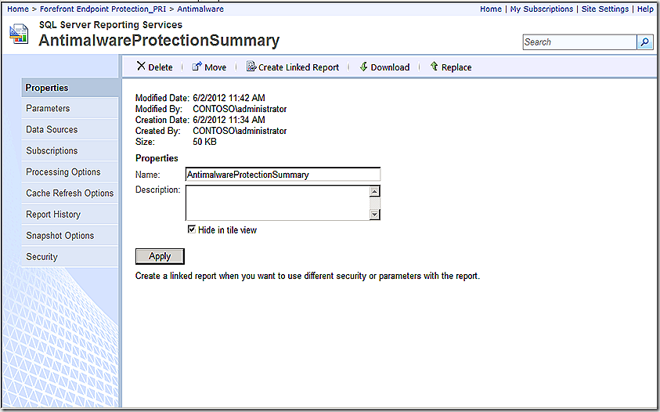Click the Create Linked Report icon
This screenshot has width=660, height=412.
251,66
